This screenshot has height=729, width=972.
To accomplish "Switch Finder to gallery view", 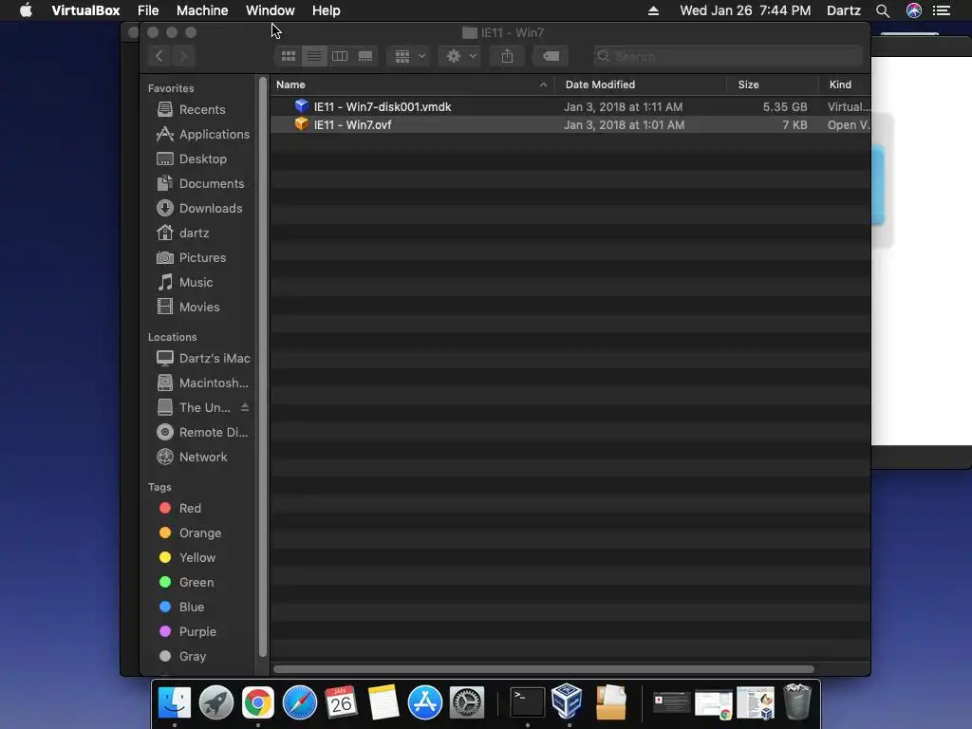I will pyautogui.click(x=365, y=56).
